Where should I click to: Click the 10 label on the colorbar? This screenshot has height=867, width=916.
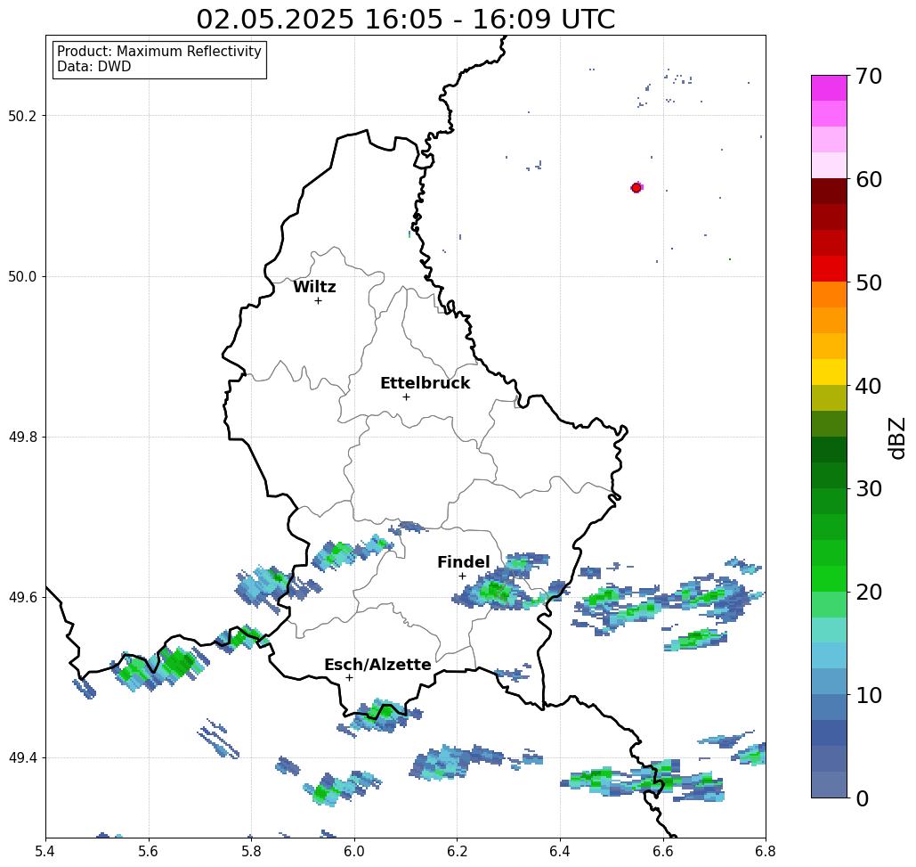[869, 695]
